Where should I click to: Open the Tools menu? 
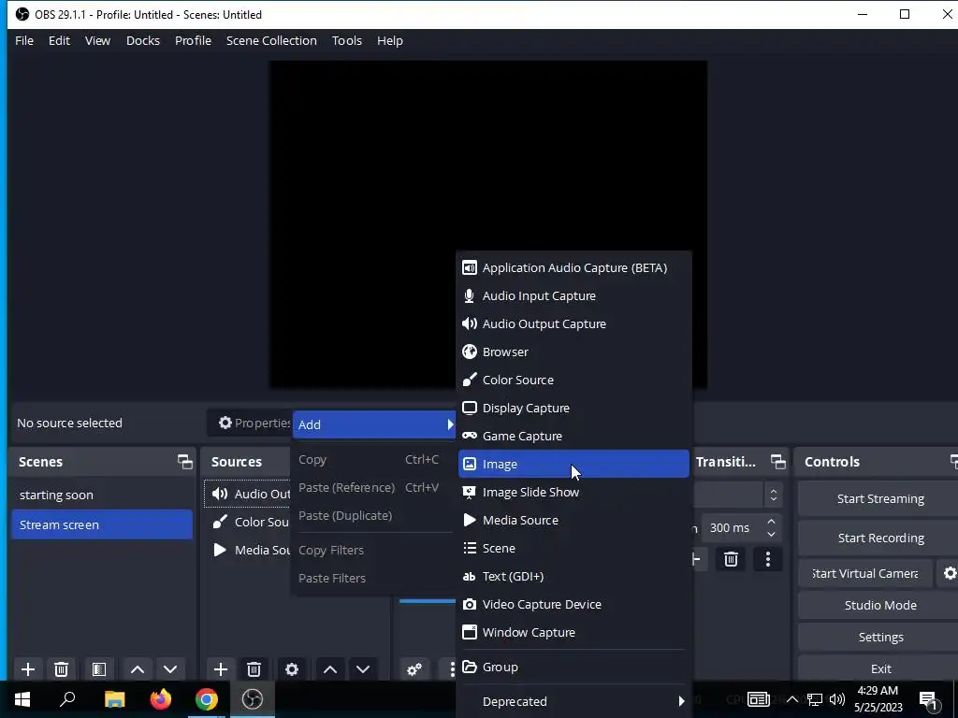point(347,41)
